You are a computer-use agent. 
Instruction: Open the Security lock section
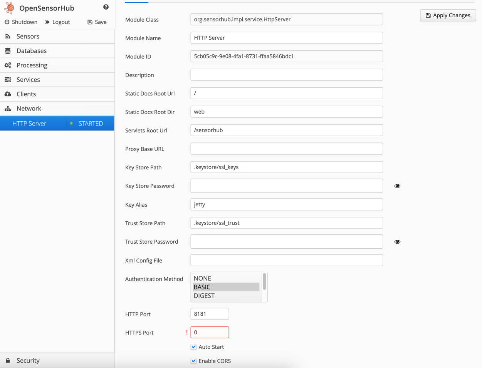(x=28, y=360)
